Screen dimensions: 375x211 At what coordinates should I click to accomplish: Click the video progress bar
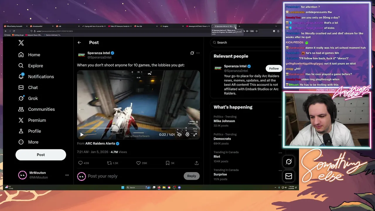pyautogui.click(x=138, y=128)
